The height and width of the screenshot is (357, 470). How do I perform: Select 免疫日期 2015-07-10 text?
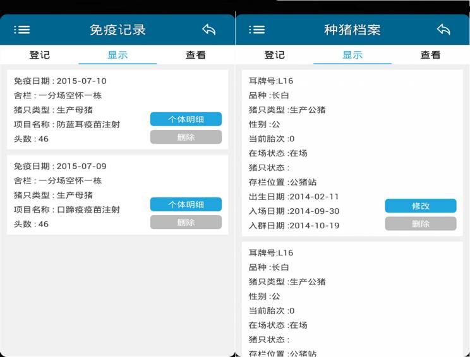point(60,81)
